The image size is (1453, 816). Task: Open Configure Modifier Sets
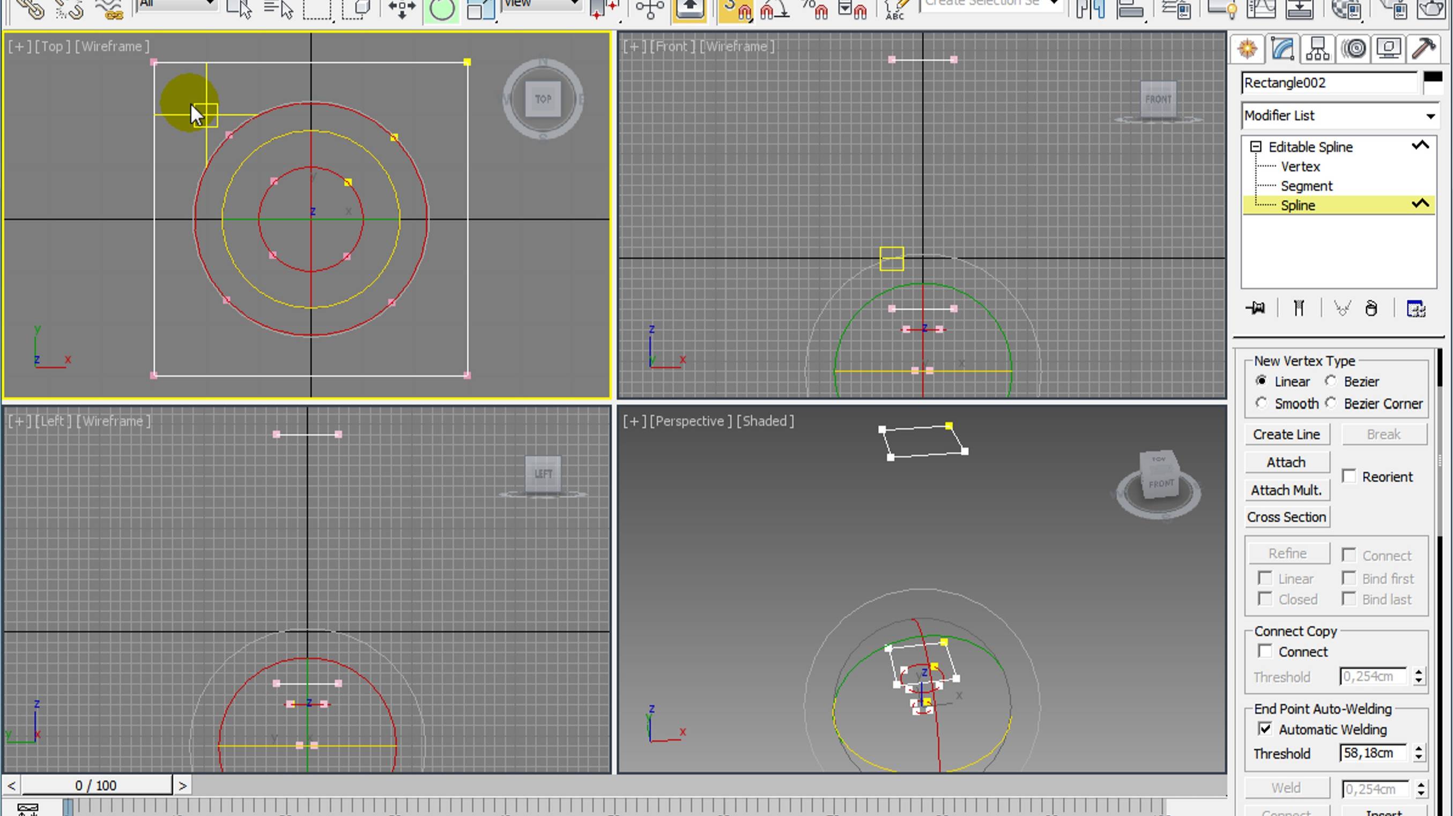pos(1416,308)
